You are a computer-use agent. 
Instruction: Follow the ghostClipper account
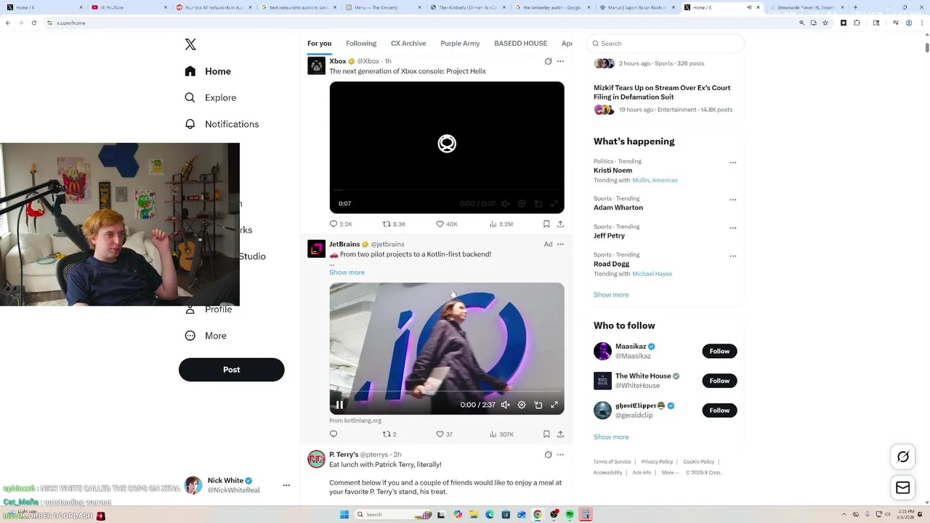click(x=719, y=410)
